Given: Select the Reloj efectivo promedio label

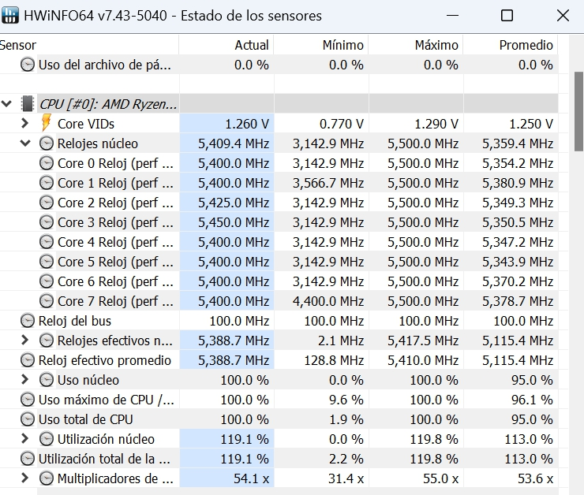Looking at the screenshot, I should pos(105,360).
